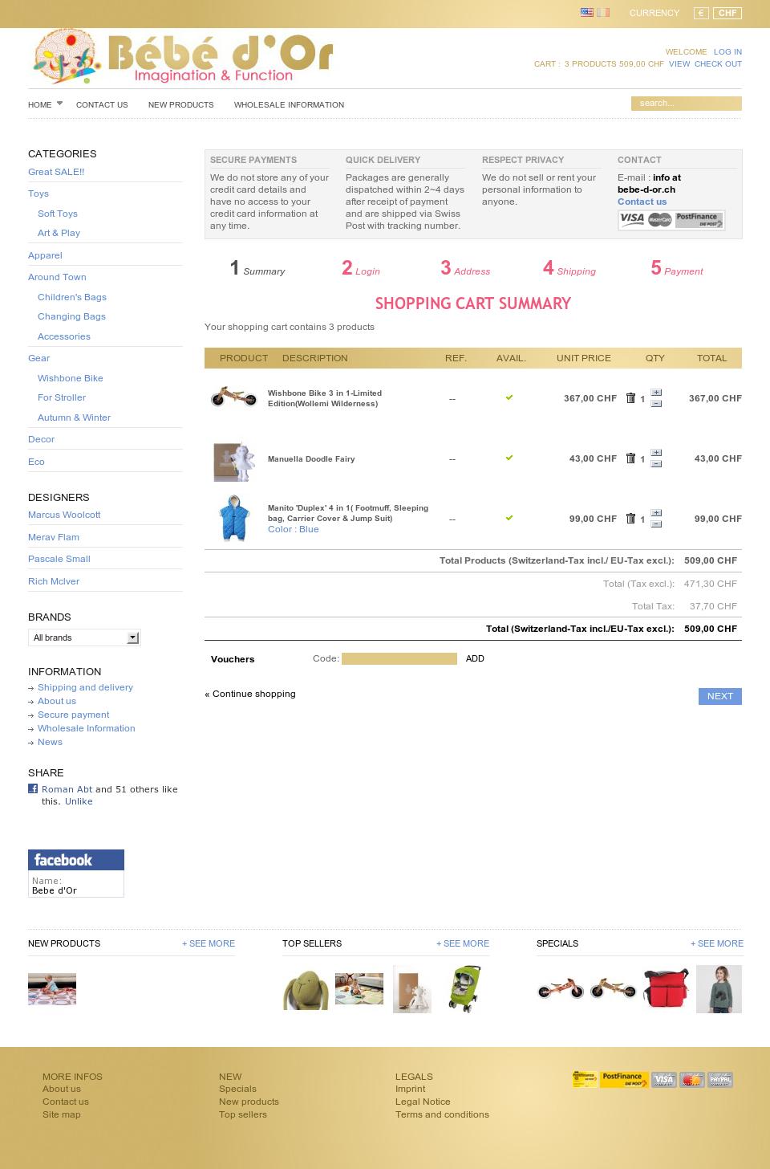Switch currency to CHF
Image resolution: width=770 pixels, height=1169 pixels.
pos(727,13)
